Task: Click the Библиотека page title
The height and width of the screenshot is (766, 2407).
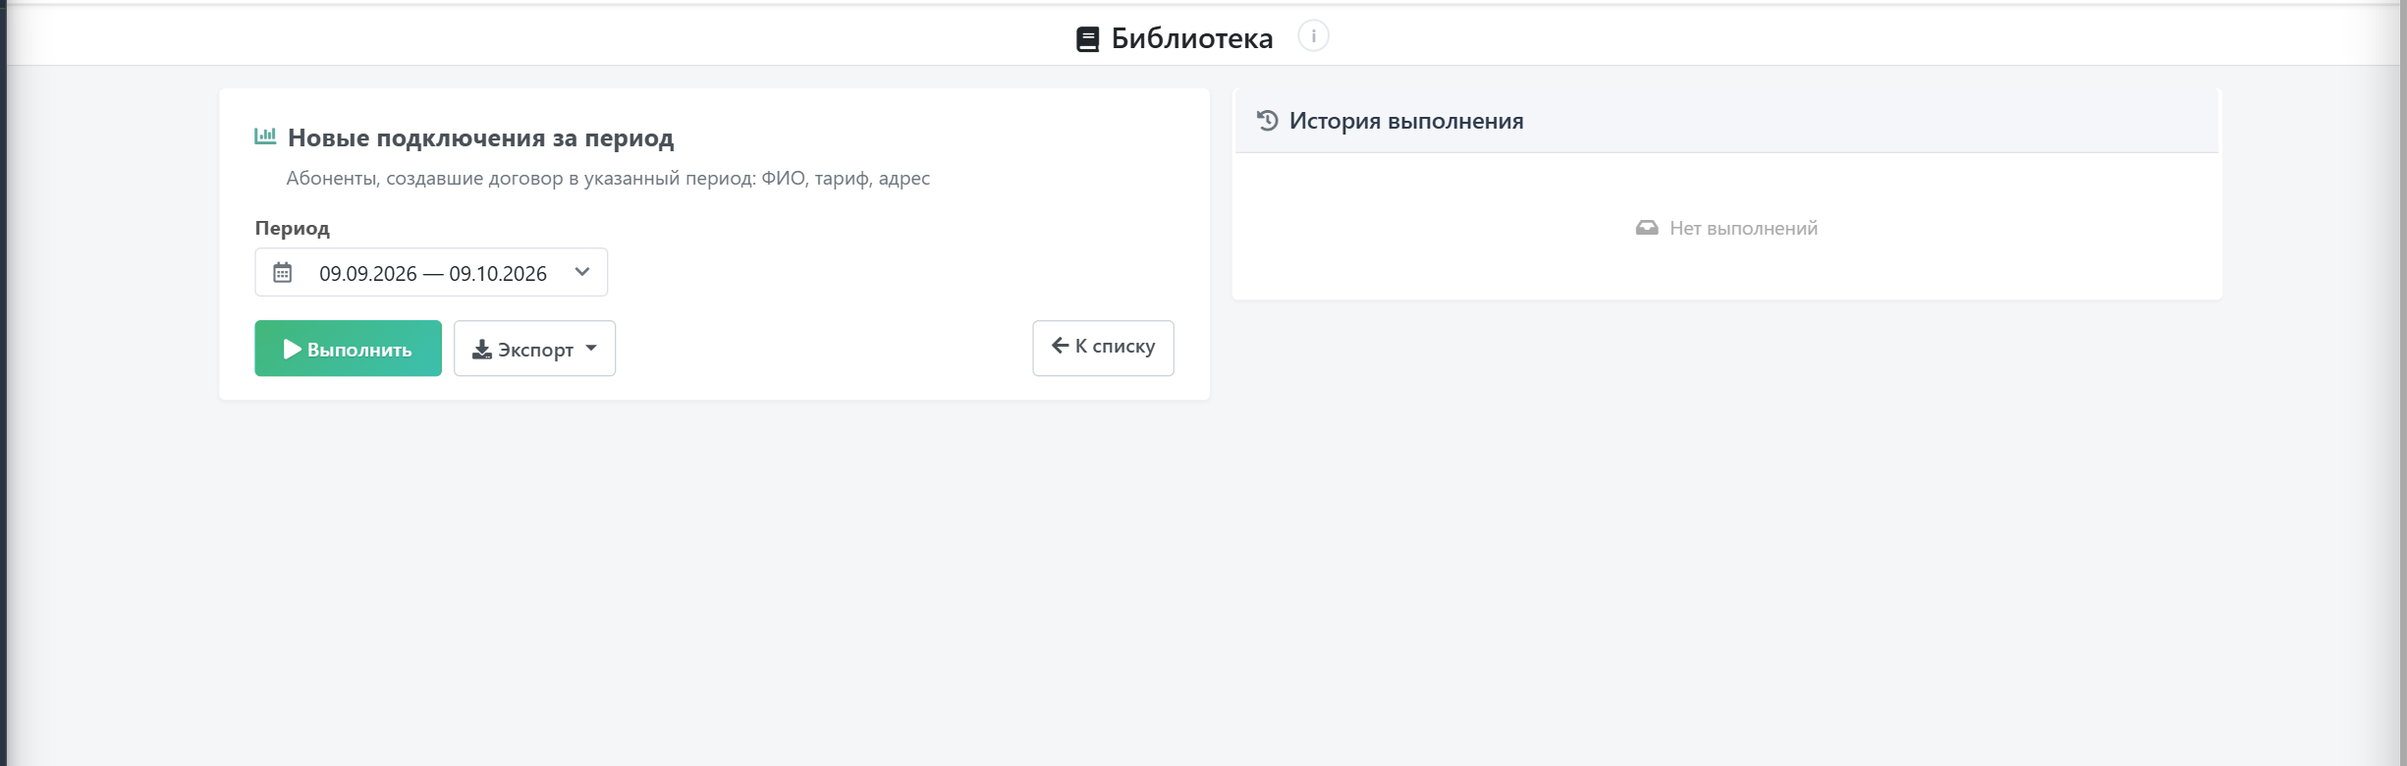Action: tap(1192, 38)
